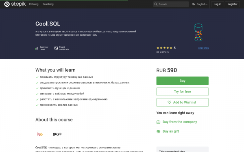The image size is (244, 152).
Task: Click checkmark beside 'производить анализ данных'
Action: (x=37, y=105)
